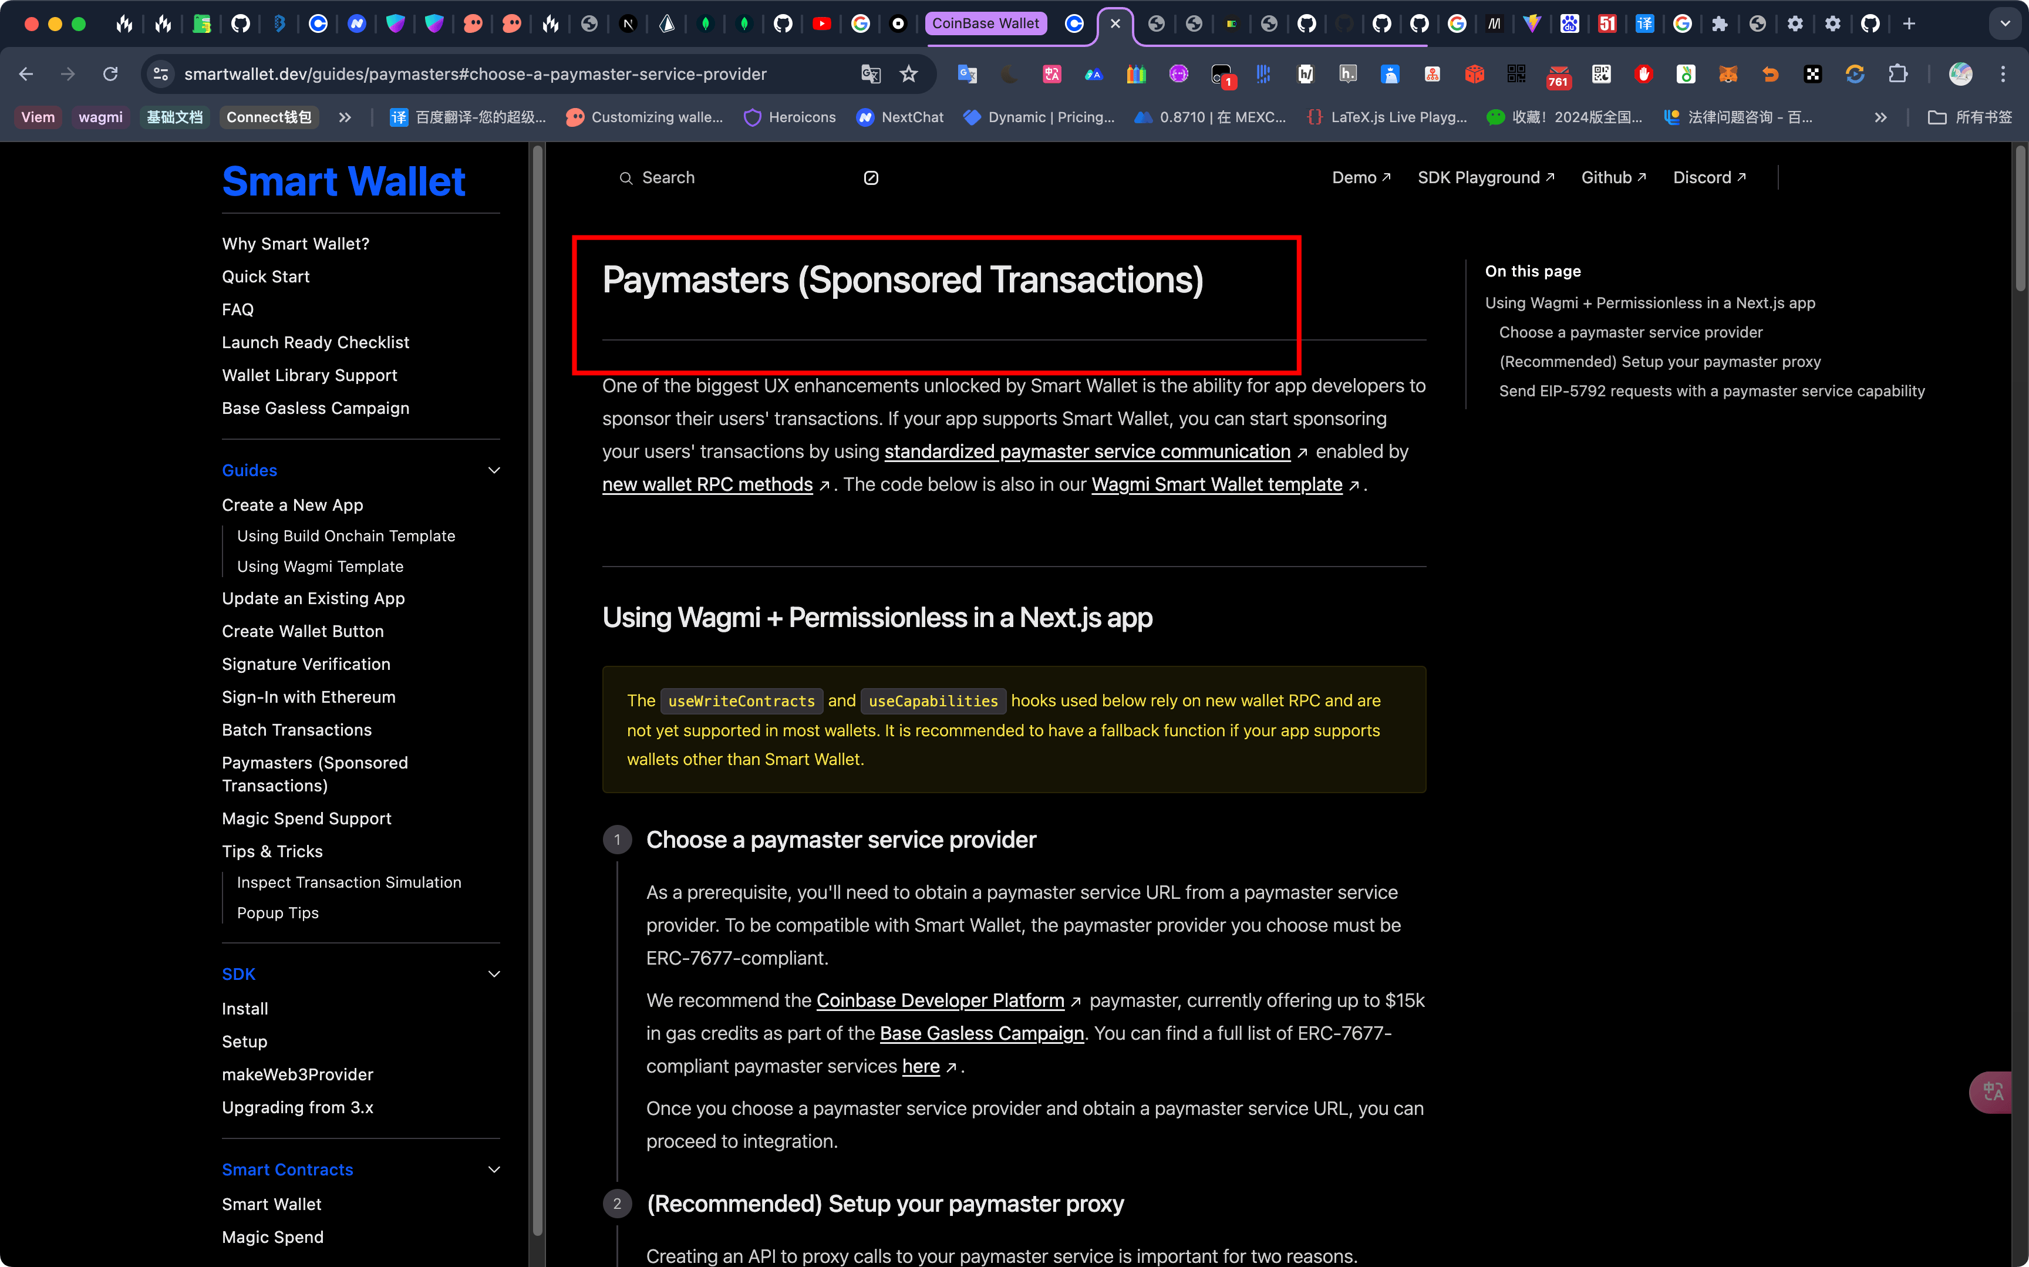2029x1267 pixels.
Task: Go back to the previous page
Action: tap(26, 75)
